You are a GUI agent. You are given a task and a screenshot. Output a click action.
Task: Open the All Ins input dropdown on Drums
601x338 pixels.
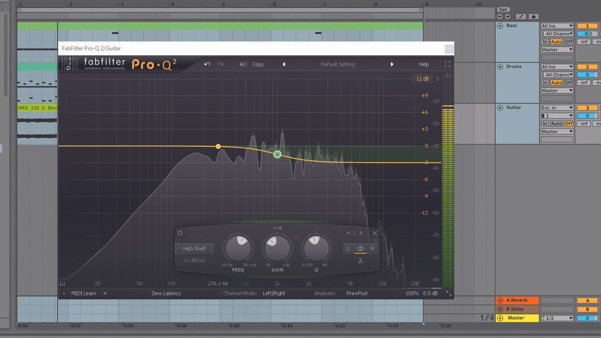pos(556,66)
